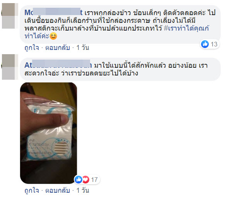Open the attached tissue pack photo
This screenshot has height=197, width=237.
[x=48, y=133]
